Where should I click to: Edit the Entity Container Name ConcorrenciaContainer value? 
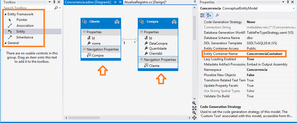[x=265, y=54]
